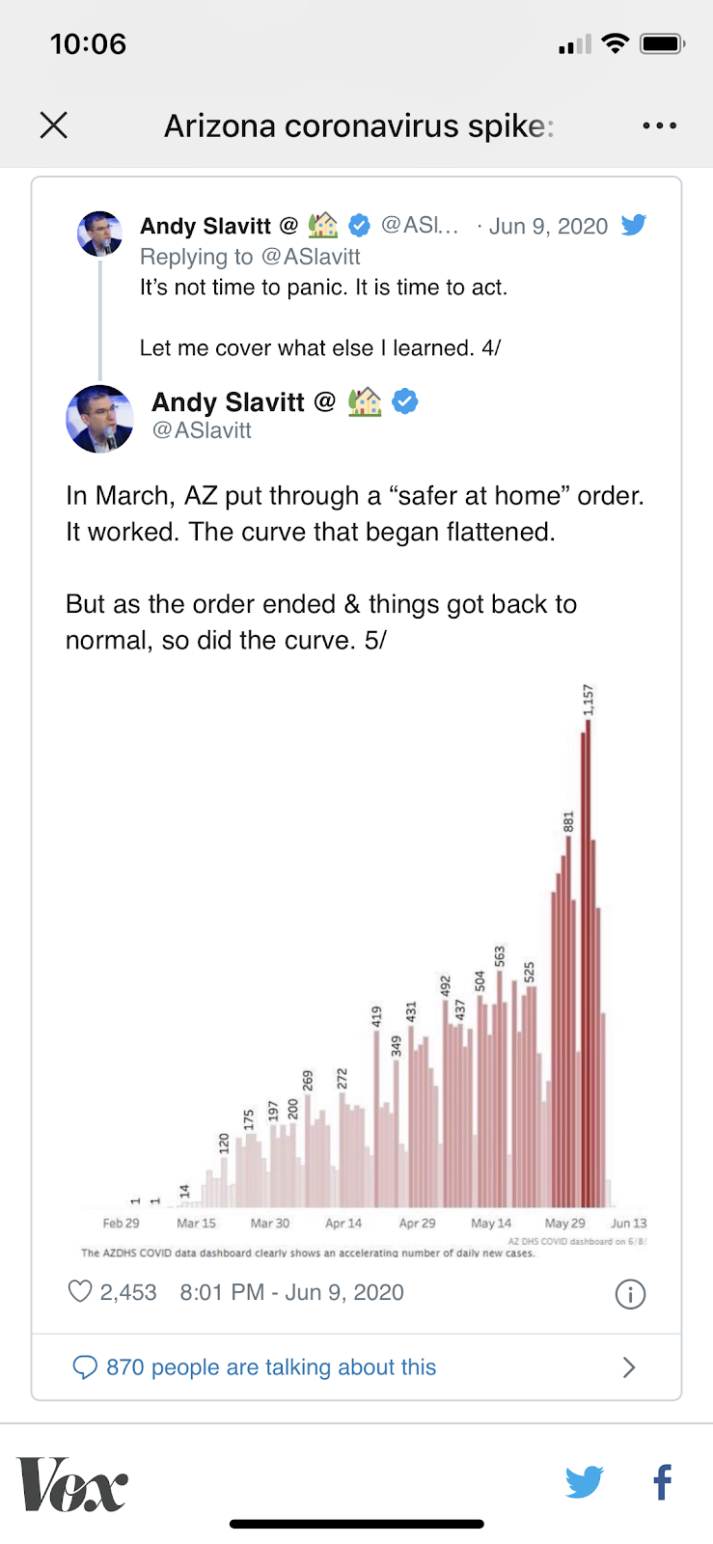Open the Vox logo homepage
Screen dimensions: 713x1544
72,1484
